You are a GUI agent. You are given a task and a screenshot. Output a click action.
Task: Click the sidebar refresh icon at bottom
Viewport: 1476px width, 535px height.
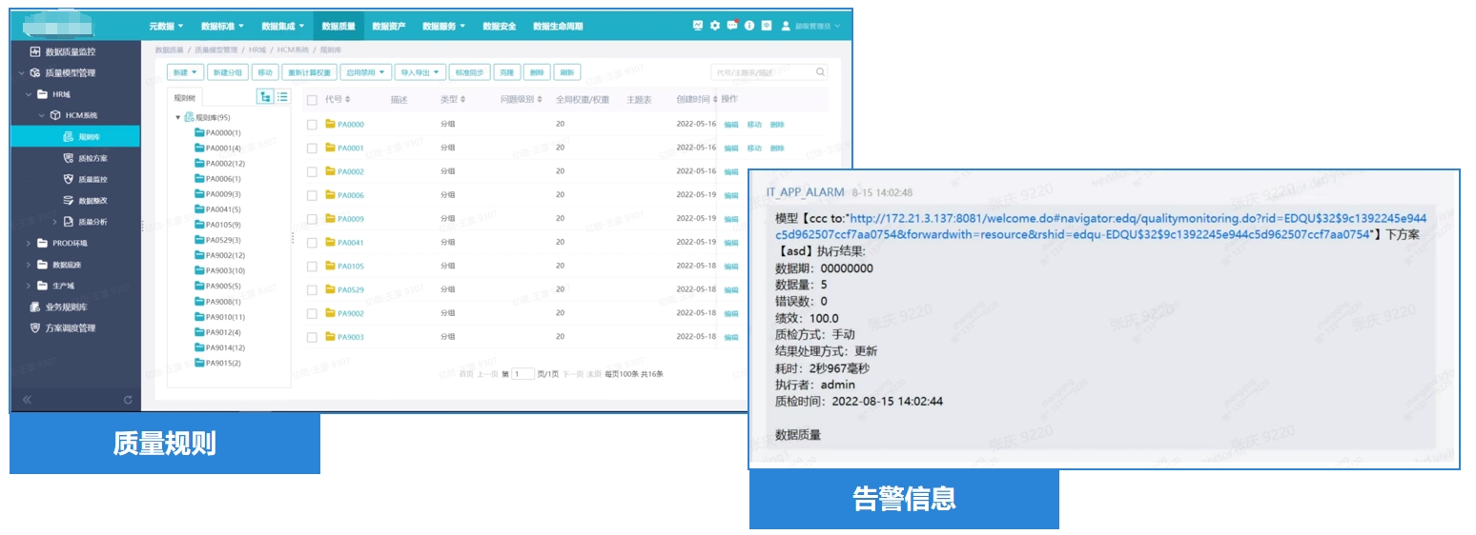tap(128, 400)
